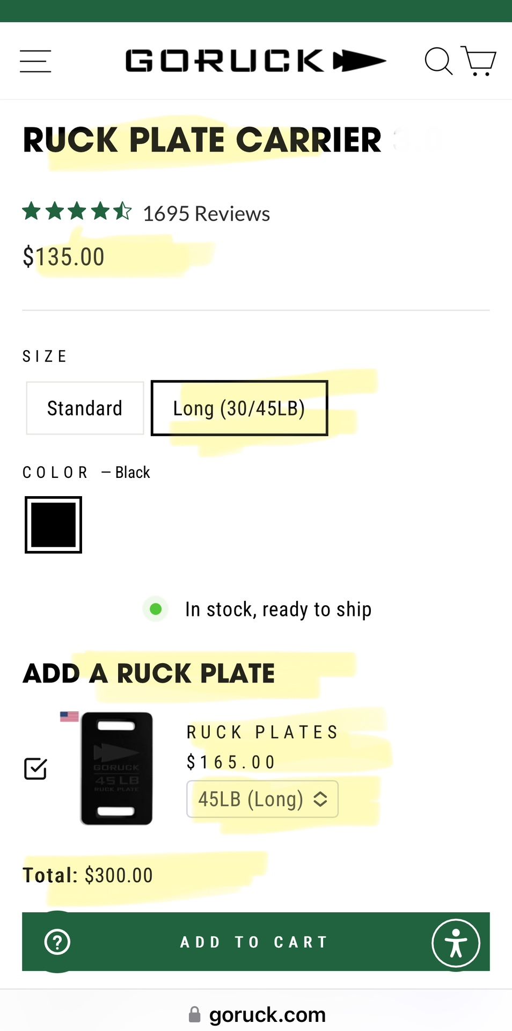Click the Add to Cart button
This screenshot has height=1031, width=512.
tap(254, 942)
